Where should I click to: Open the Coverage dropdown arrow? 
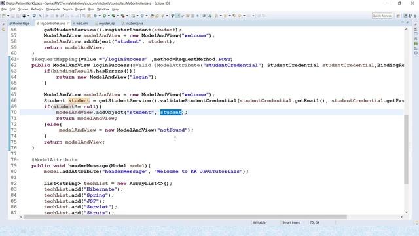[118, 16]
